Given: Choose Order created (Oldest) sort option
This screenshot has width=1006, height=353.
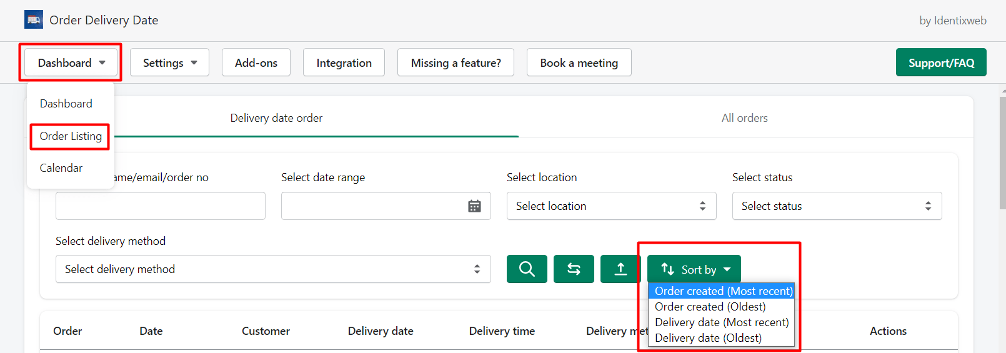Looking at the screenshot, I should click(722, 307).
